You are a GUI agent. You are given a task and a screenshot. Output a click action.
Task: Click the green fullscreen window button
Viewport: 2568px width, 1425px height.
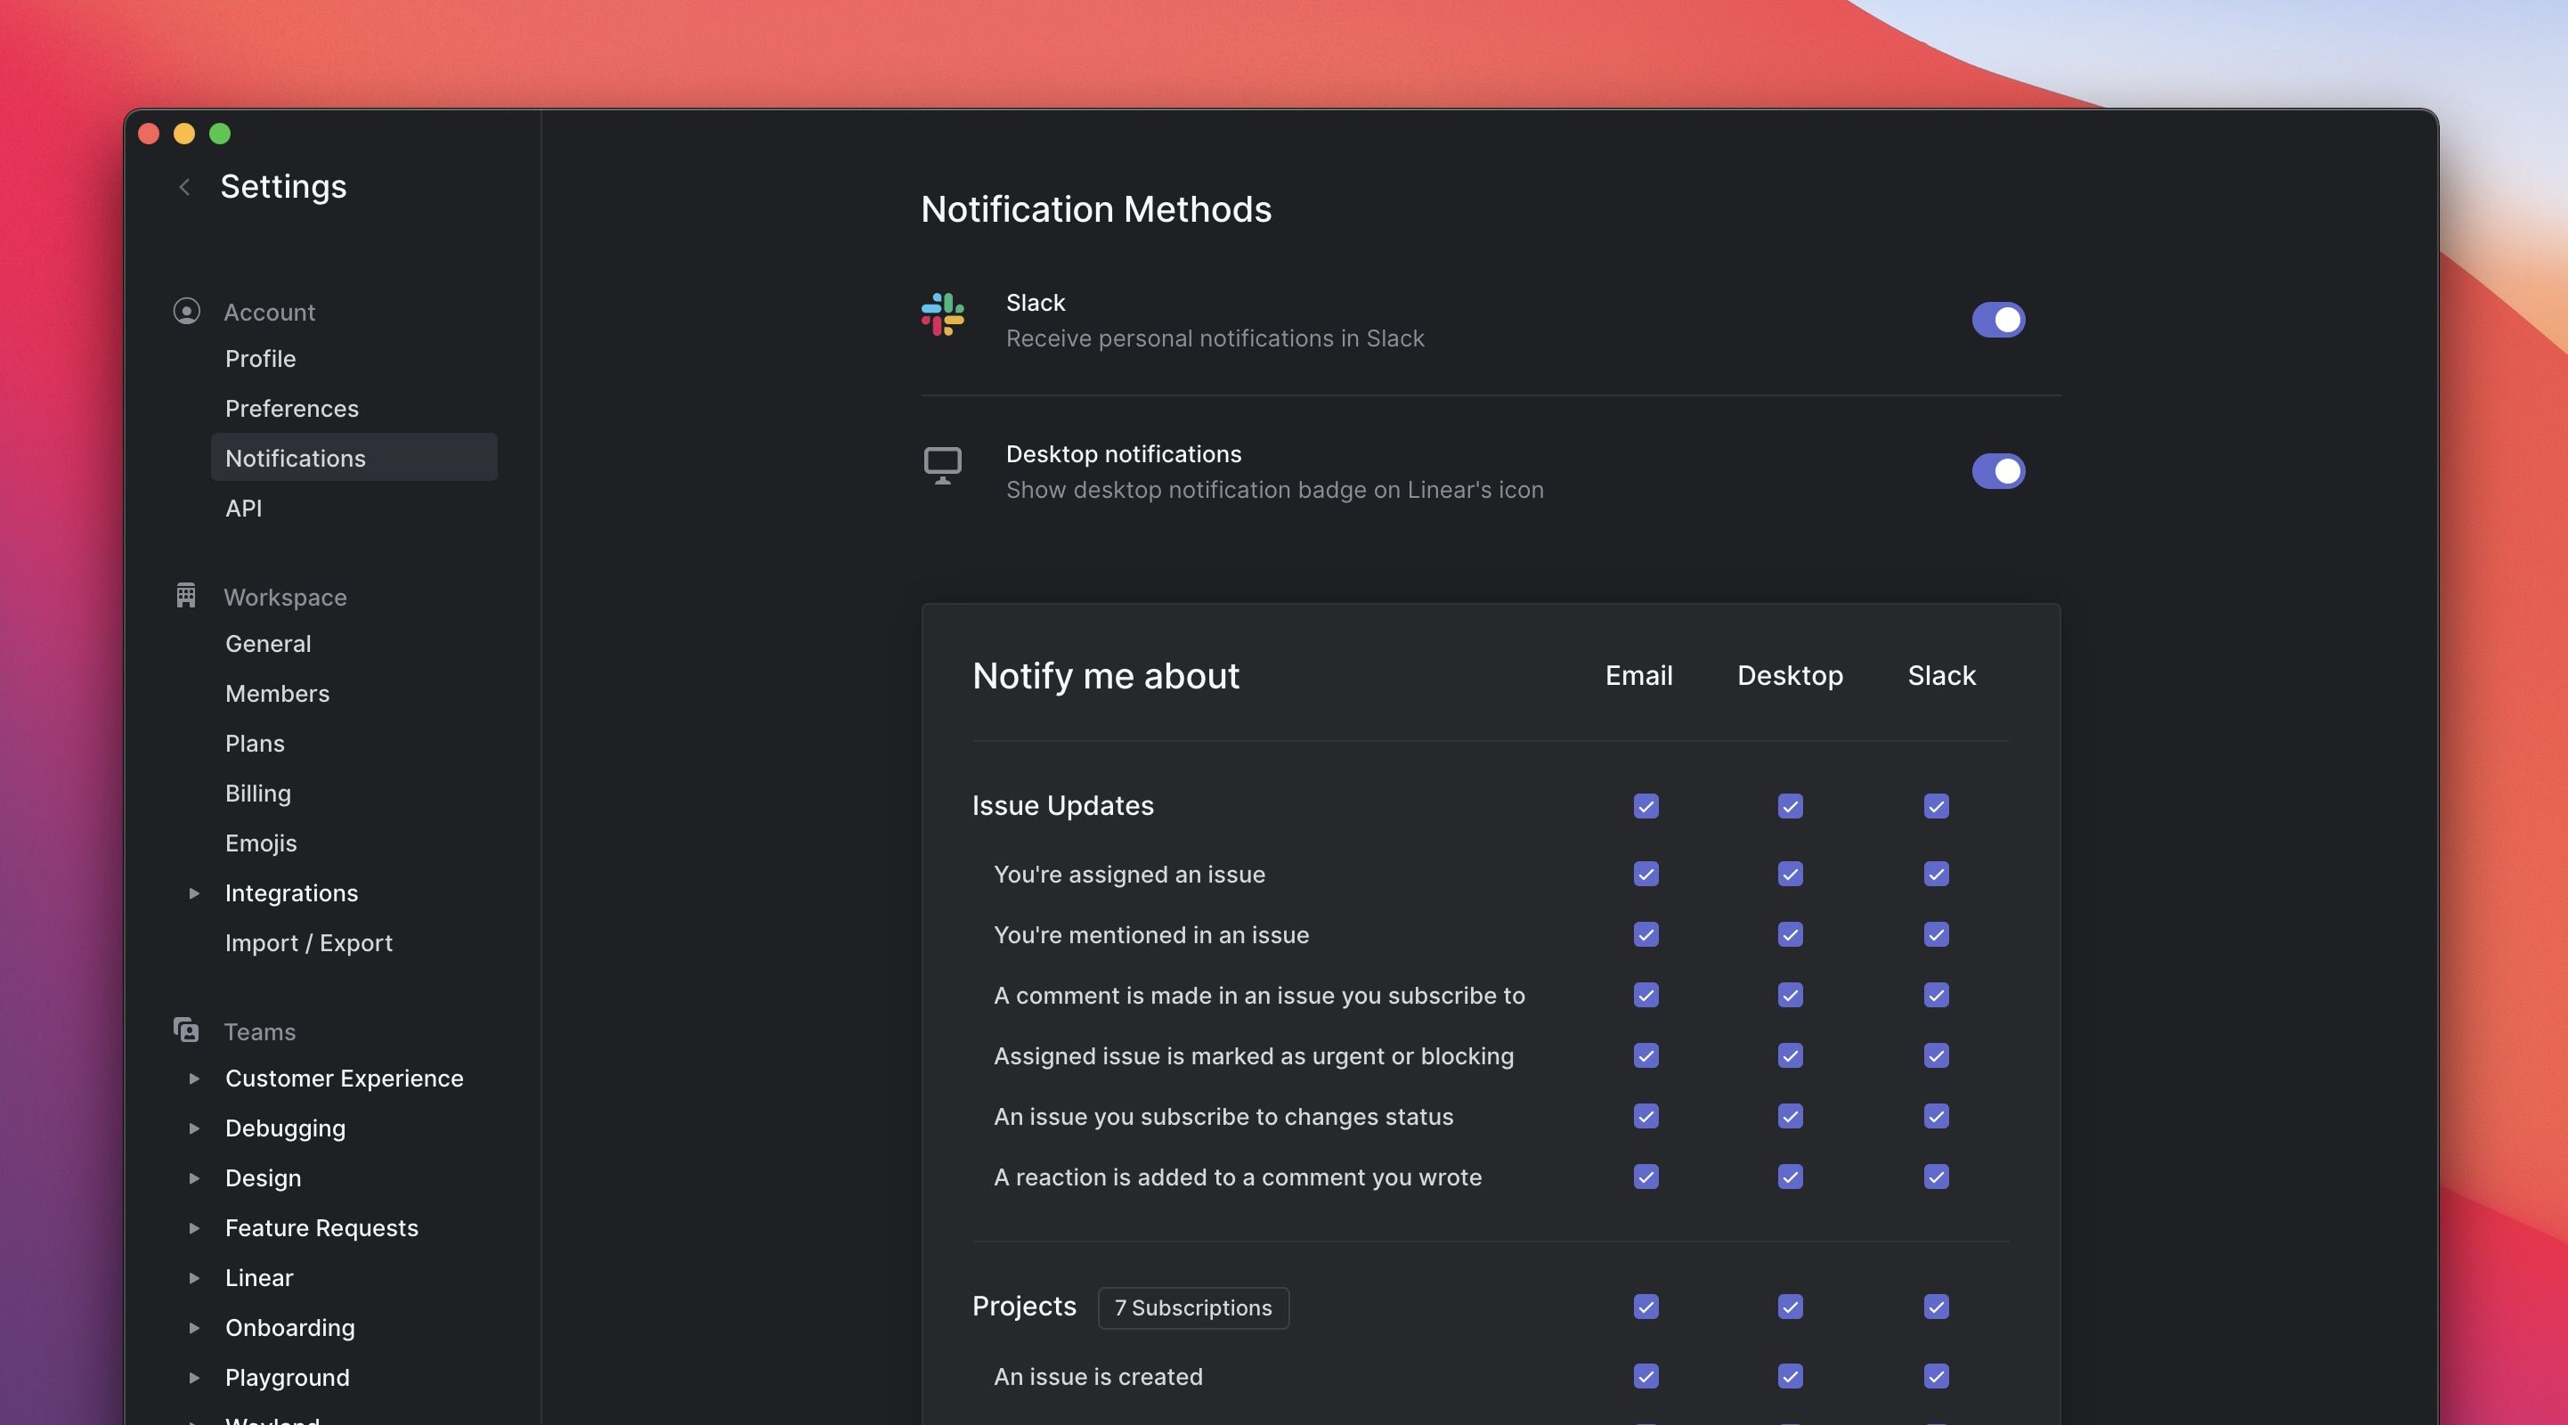tap(220, 134)
